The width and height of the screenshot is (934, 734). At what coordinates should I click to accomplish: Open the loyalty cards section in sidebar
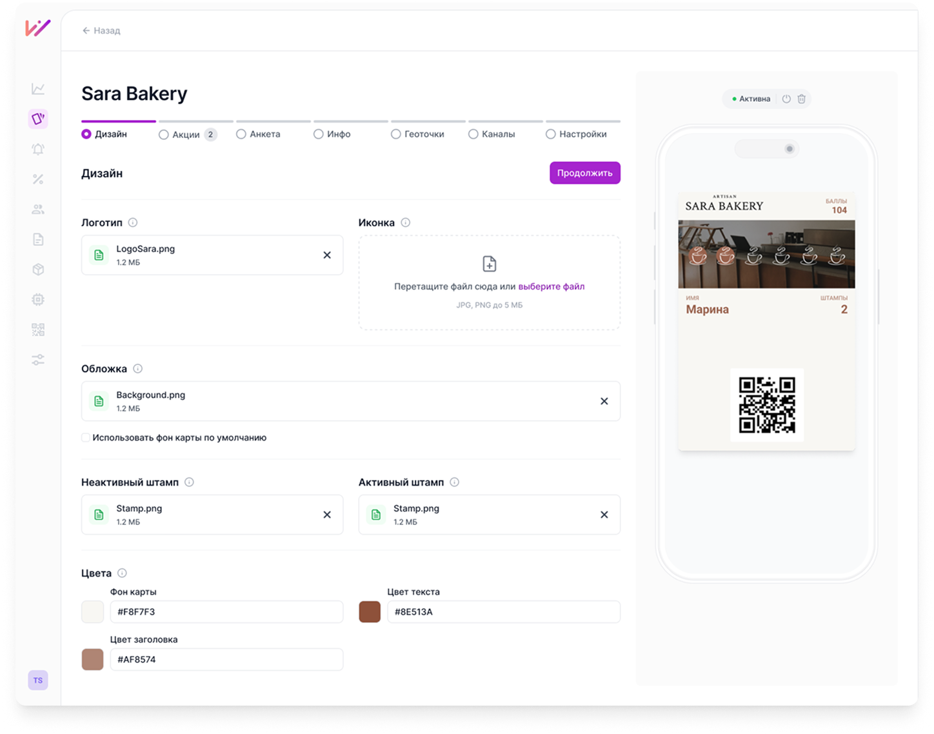click(38, 119)
